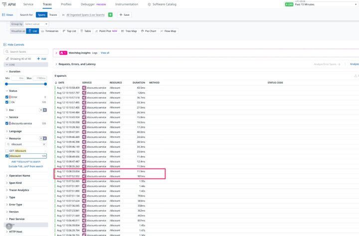Expand the Operation Name facet
Screen dimensions: 359x236
pos(18,176)
